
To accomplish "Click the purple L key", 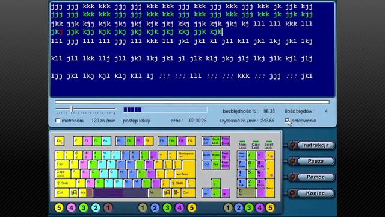I will (x=151, y=174).
